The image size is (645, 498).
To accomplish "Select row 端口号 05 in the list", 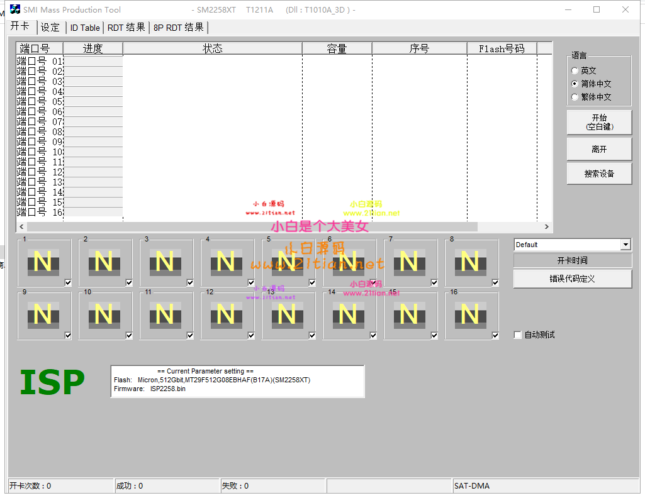I will click(x=40, y=101).
